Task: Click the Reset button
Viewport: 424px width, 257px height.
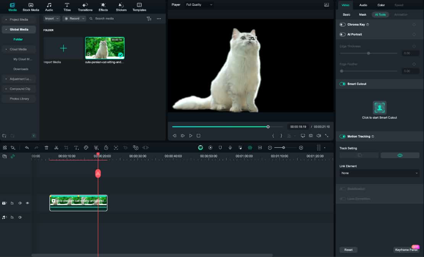Action: coord(348,249)
